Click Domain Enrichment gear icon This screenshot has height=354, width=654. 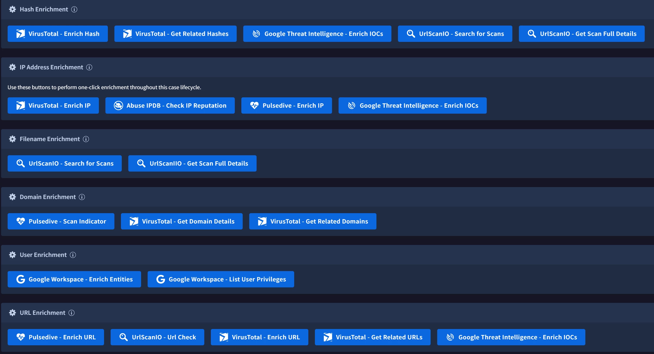click(x=13, y=197)
